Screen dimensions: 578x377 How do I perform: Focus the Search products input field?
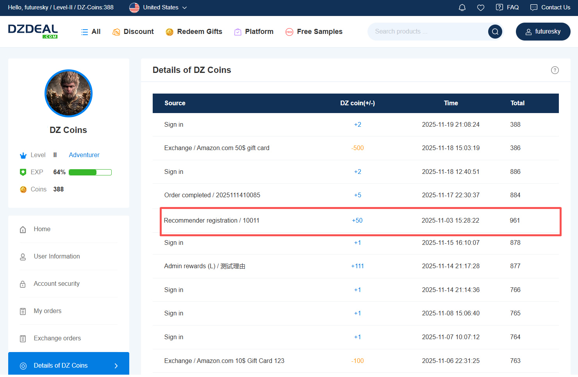pyautogui.click(x=426, y=32)
